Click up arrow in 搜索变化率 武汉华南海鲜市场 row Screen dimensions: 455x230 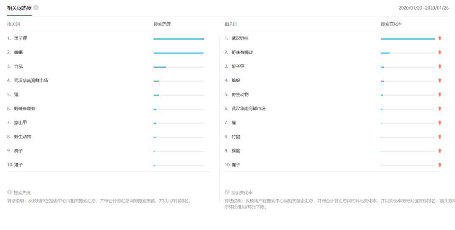[439, 109]
